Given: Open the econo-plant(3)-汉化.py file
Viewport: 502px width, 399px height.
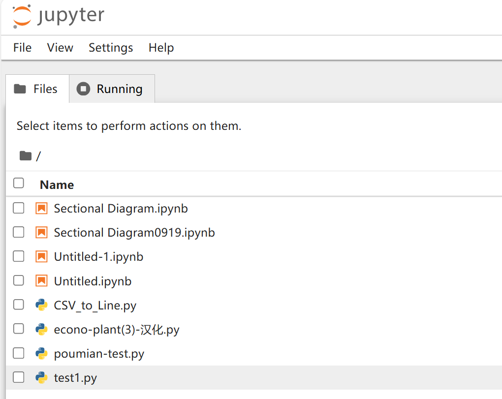Looking at the screenshot, I should point(116,329).
